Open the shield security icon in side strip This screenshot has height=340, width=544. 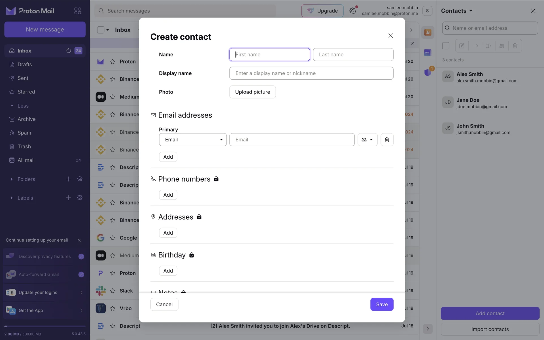pyautogui.click(x=428, y=73)
